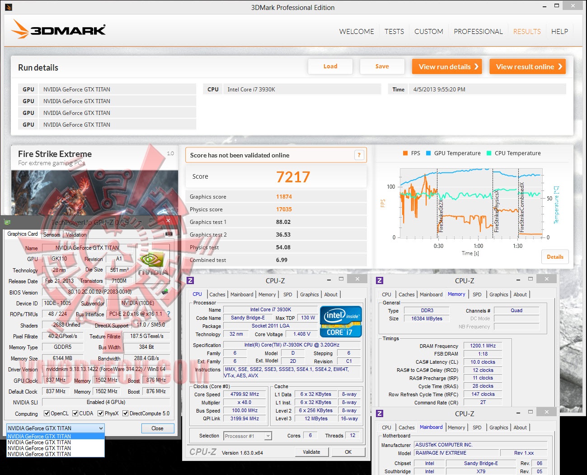The height and width of the screenshot is (475, 587).
Task: Click the Fire Strike Extreme preview image
Action: (x=94, y=193)
